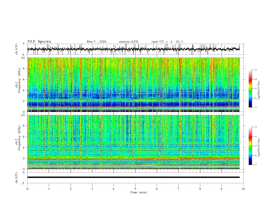Click the ch.1 voltage waveform trace
Image resolution: width=274 pixels, height=212 pixels.
point(133,49)
